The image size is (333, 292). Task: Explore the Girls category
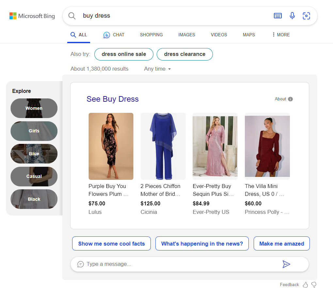(34, 131)
